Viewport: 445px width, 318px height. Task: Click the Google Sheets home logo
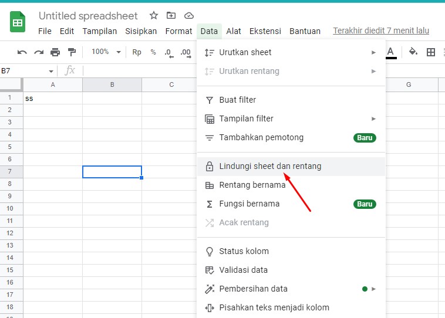[x=18, y=22]
